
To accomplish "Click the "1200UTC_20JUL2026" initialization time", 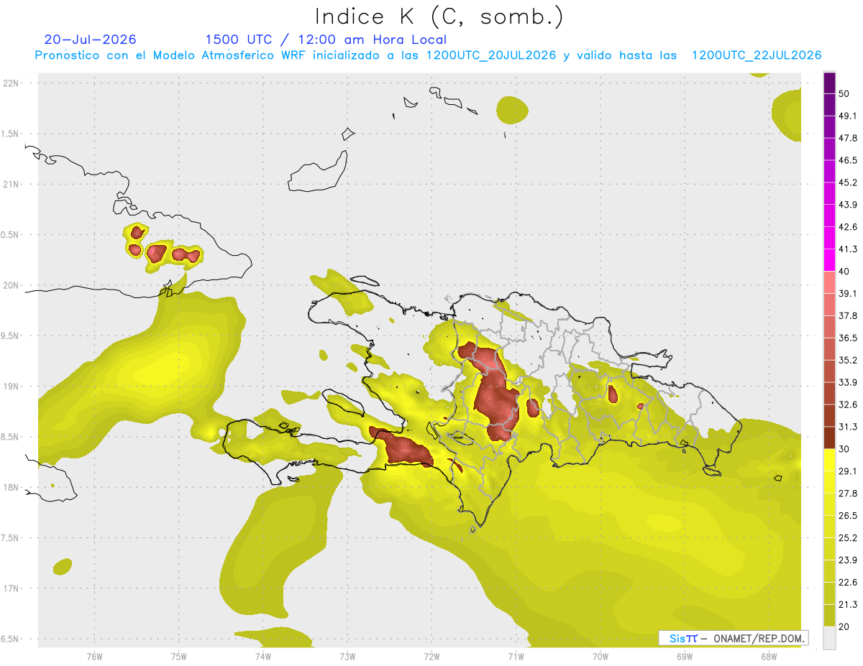I will [x=491, y=55].
